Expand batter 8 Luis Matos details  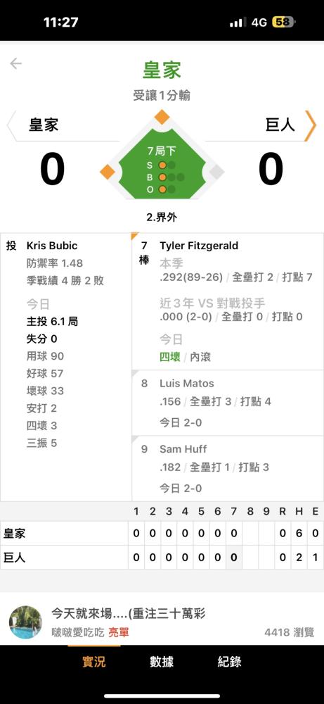click(228, 403)
